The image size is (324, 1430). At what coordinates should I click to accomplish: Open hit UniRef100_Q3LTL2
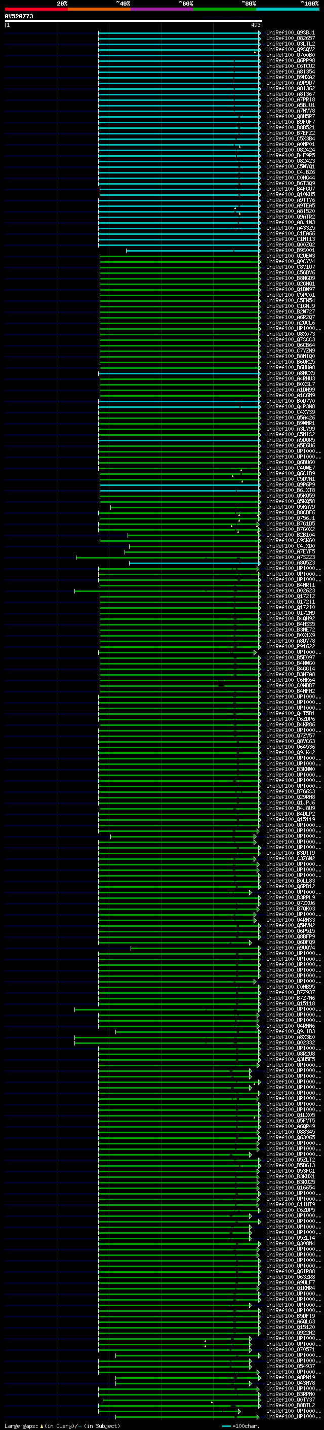click(x=291, y=44)
